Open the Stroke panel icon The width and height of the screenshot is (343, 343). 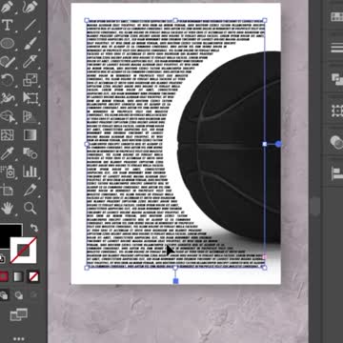336,48
